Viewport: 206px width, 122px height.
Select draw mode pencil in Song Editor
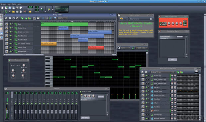[x=35, y=18]
